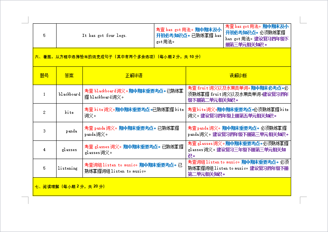This screenshot has width=328, height=232.
Task: Click 误解诊断 comment about has got 用法
Action: (257, 35)
